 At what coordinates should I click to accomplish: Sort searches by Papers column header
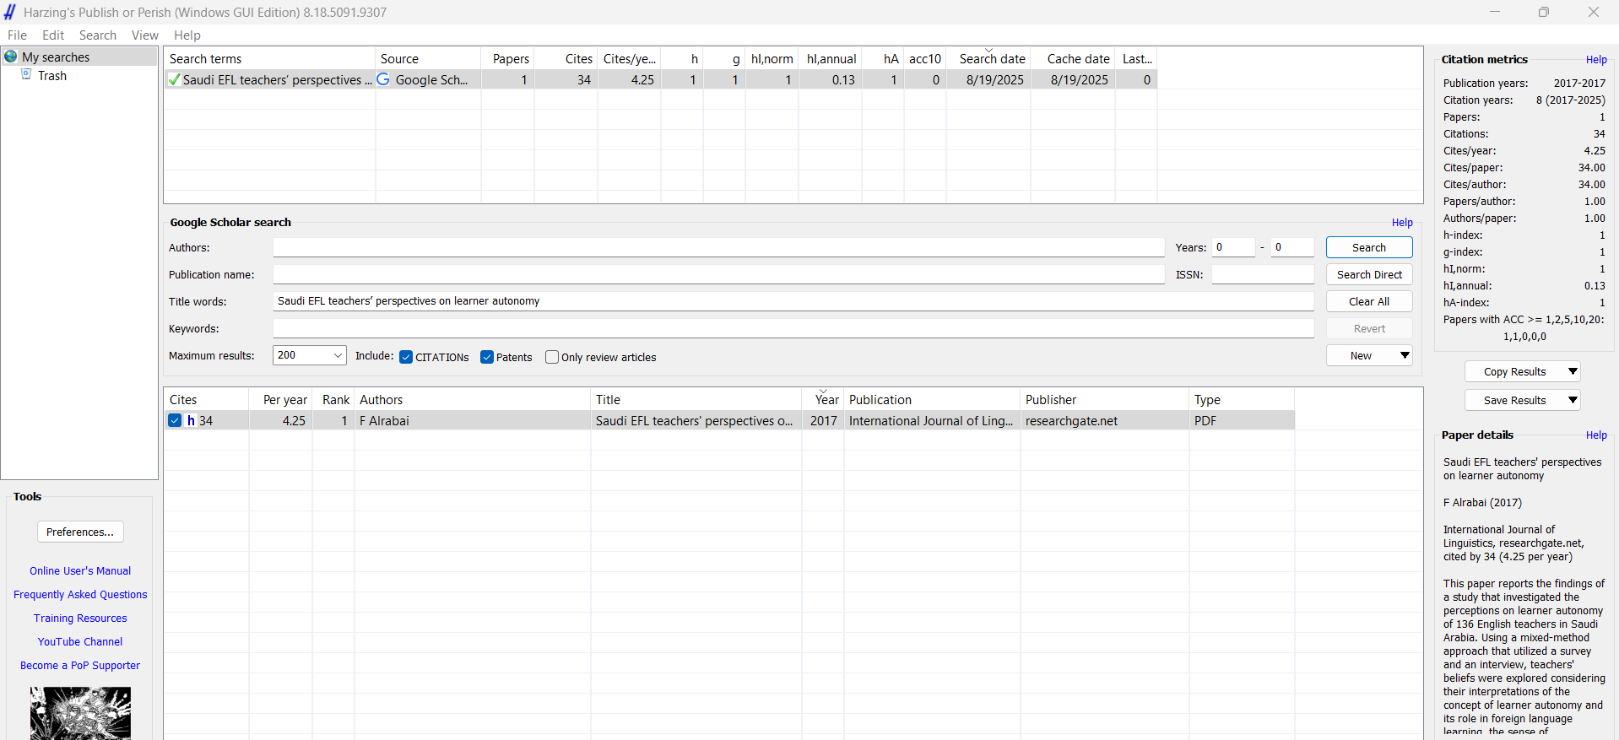(x=508, y=58)
